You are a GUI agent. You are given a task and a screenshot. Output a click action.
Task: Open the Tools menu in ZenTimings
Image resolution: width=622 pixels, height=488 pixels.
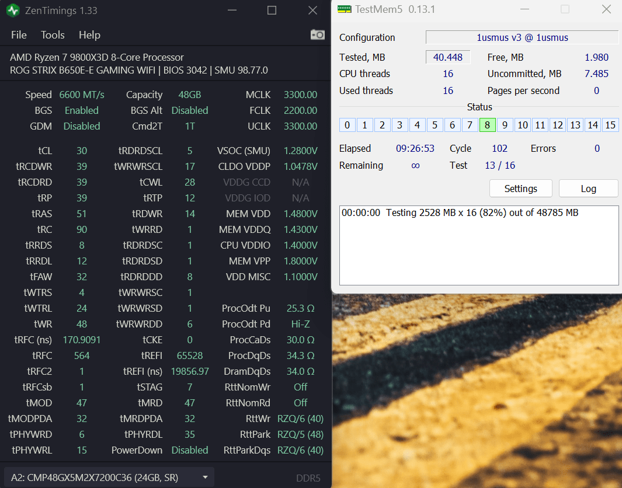(x=53, y=35)
